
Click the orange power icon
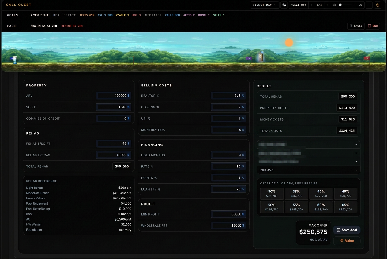[378, 5]
